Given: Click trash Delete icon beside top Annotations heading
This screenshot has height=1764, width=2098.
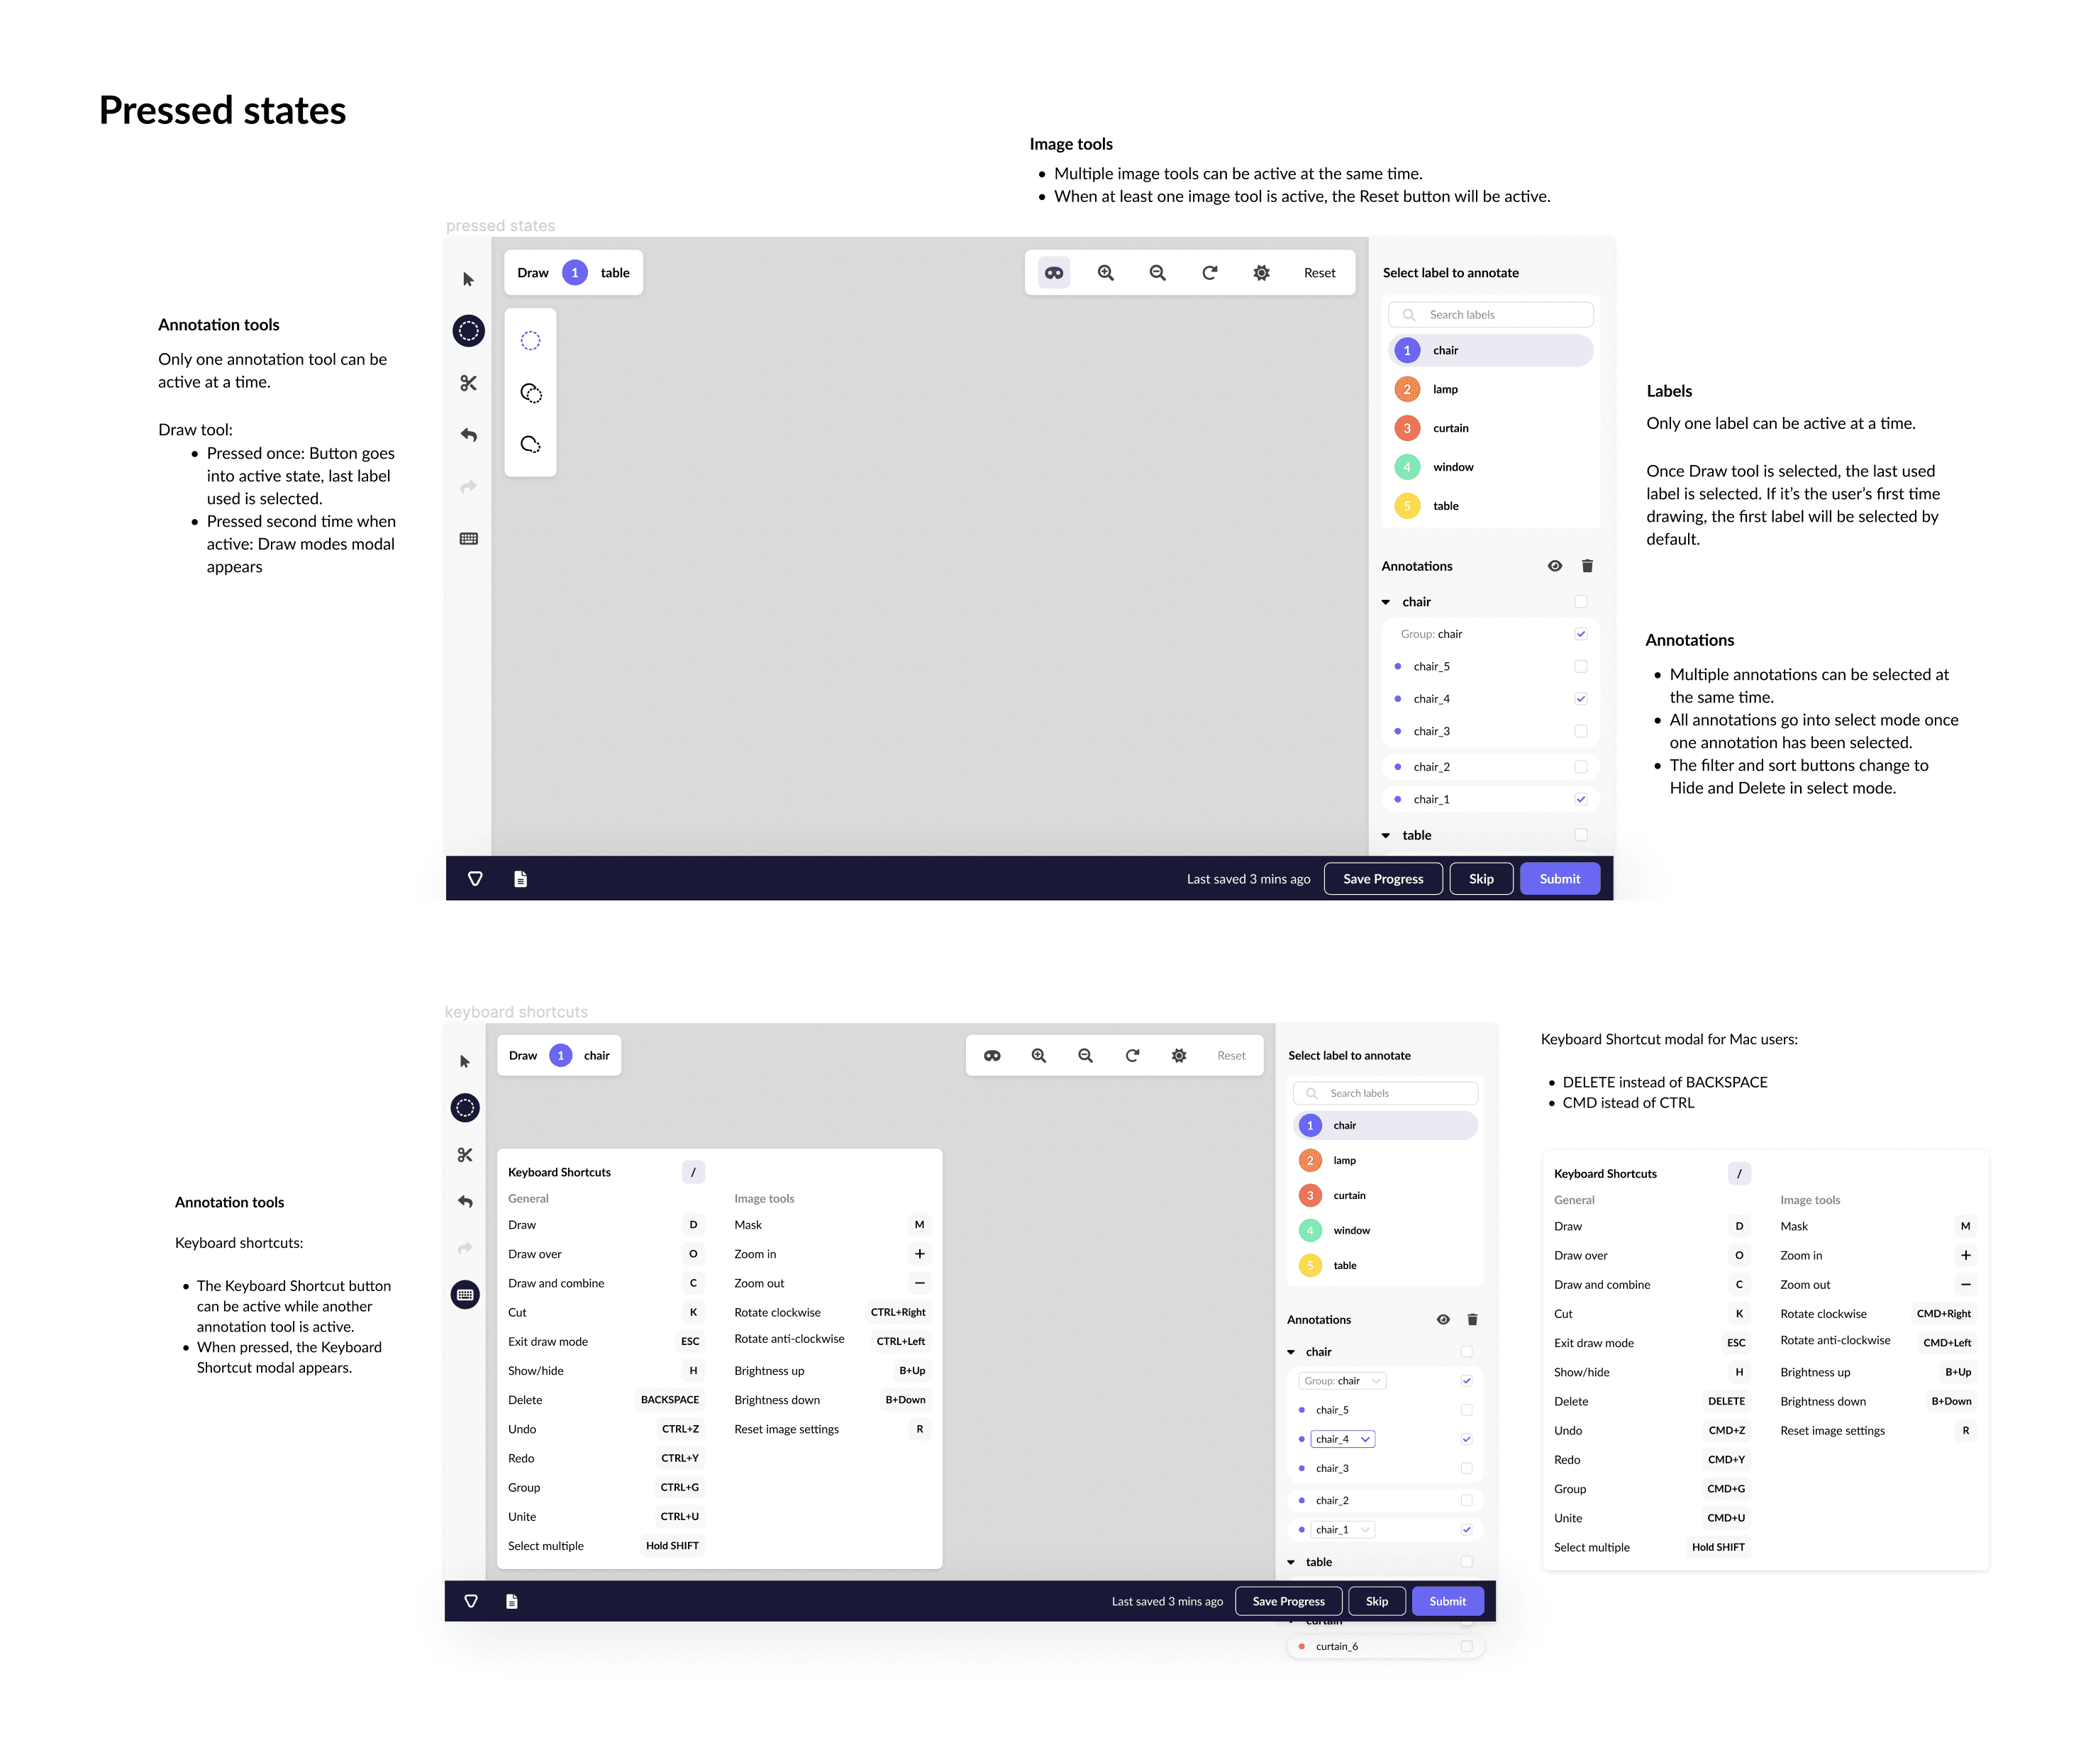Looking at the screenshot, I should pos(1587,566).
